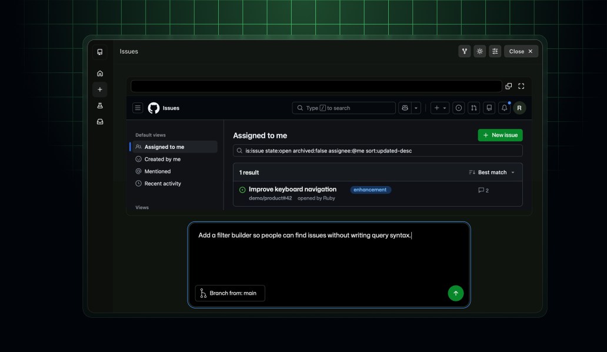Click the issue query filter field
607x352 pixels.
pos(378,151)
